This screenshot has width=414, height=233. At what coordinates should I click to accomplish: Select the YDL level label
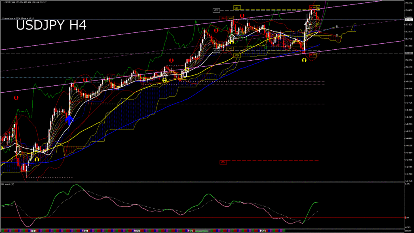pyautogui.click(x=237, y=55)
